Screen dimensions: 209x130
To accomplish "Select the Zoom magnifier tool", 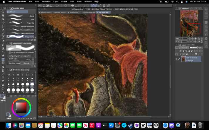I will (x=3, y=12).
